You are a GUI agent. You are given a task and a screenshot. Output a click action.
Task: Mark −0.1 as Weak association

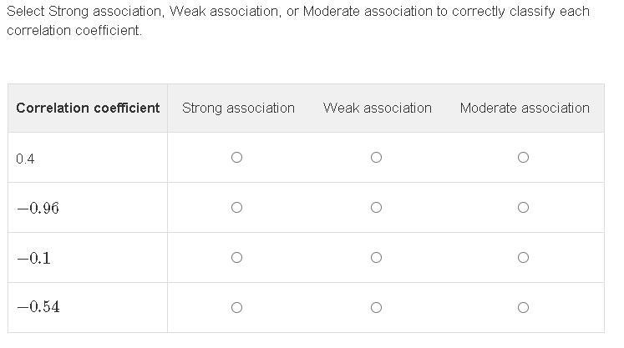(x=376, y=258)
